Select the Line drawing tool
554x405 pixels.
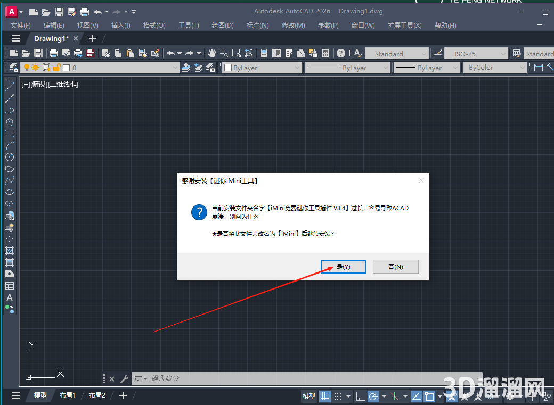10,87
